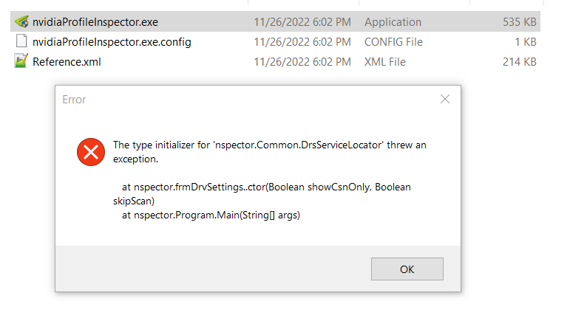570x321 pixels.
Task: Click the Reference.xml file icon
Action: (x=21, y=61)
